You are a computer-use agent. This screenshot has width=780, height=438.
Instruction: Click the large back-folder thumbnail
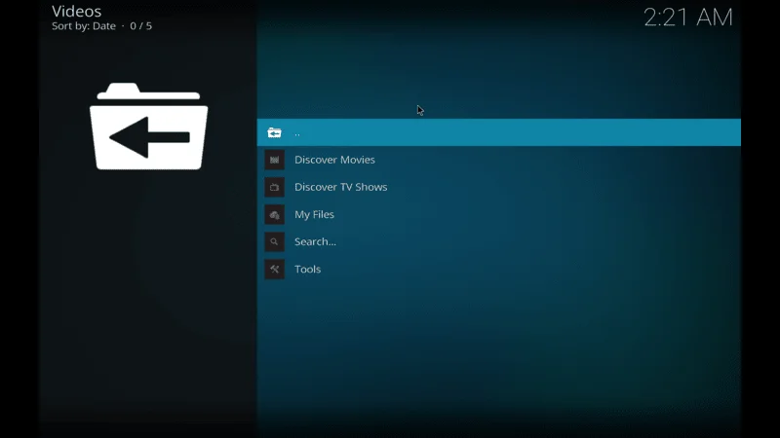pyautogui.click(x=149, y=127)
